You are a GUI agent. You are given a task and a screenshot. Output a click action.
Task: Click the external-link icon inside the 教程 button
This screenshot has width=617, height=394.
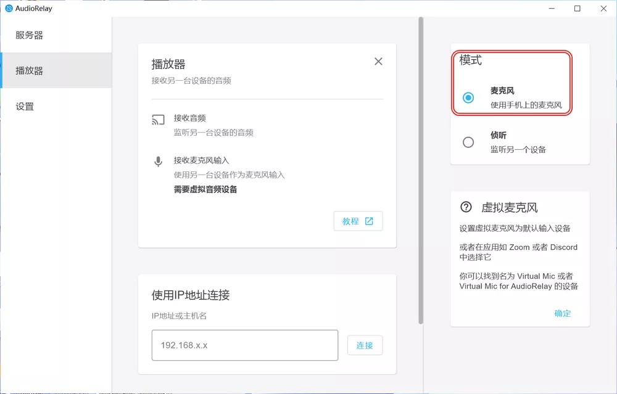click(368, 221)
